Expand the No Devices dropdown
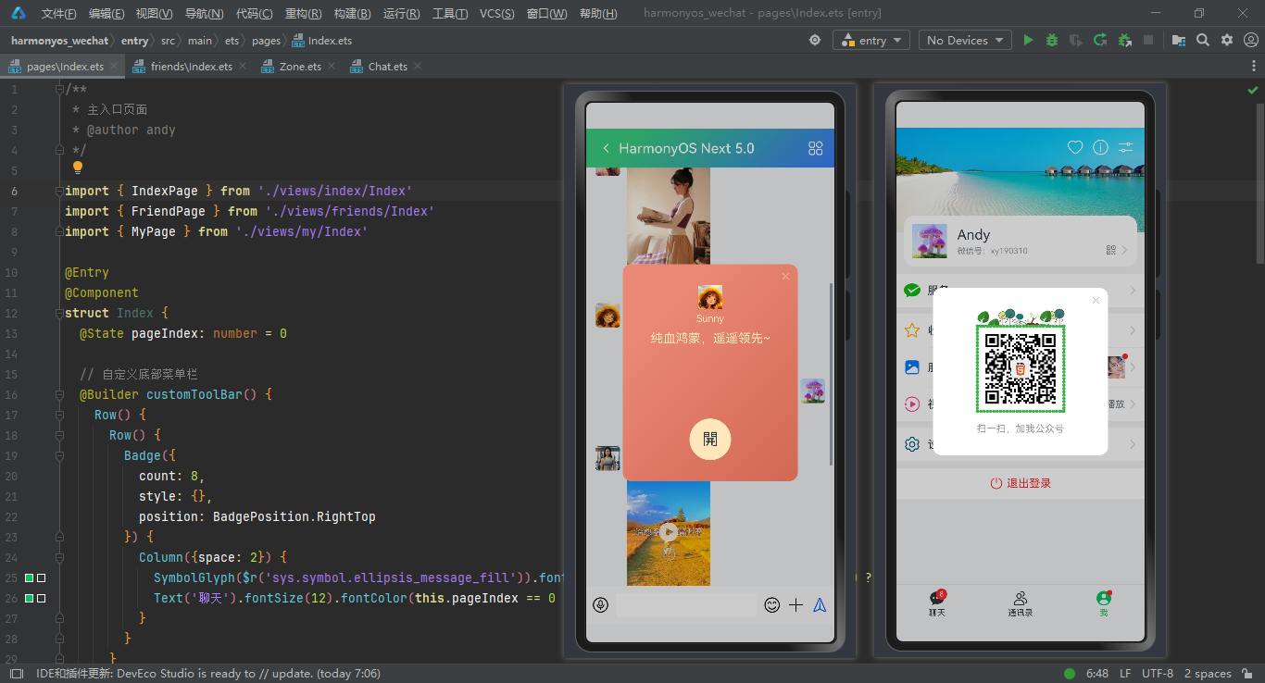 [965, 41]
